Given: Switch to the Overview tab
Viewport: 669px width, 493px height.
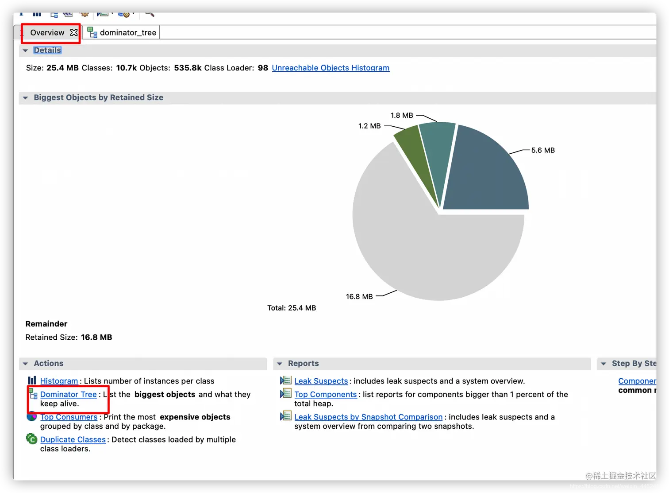Looking at the screenshot, I should point(47,32).
